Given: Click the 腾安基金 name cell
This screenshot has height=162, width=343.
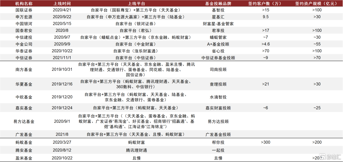Looking at the screenshot, I should (24, 150).
